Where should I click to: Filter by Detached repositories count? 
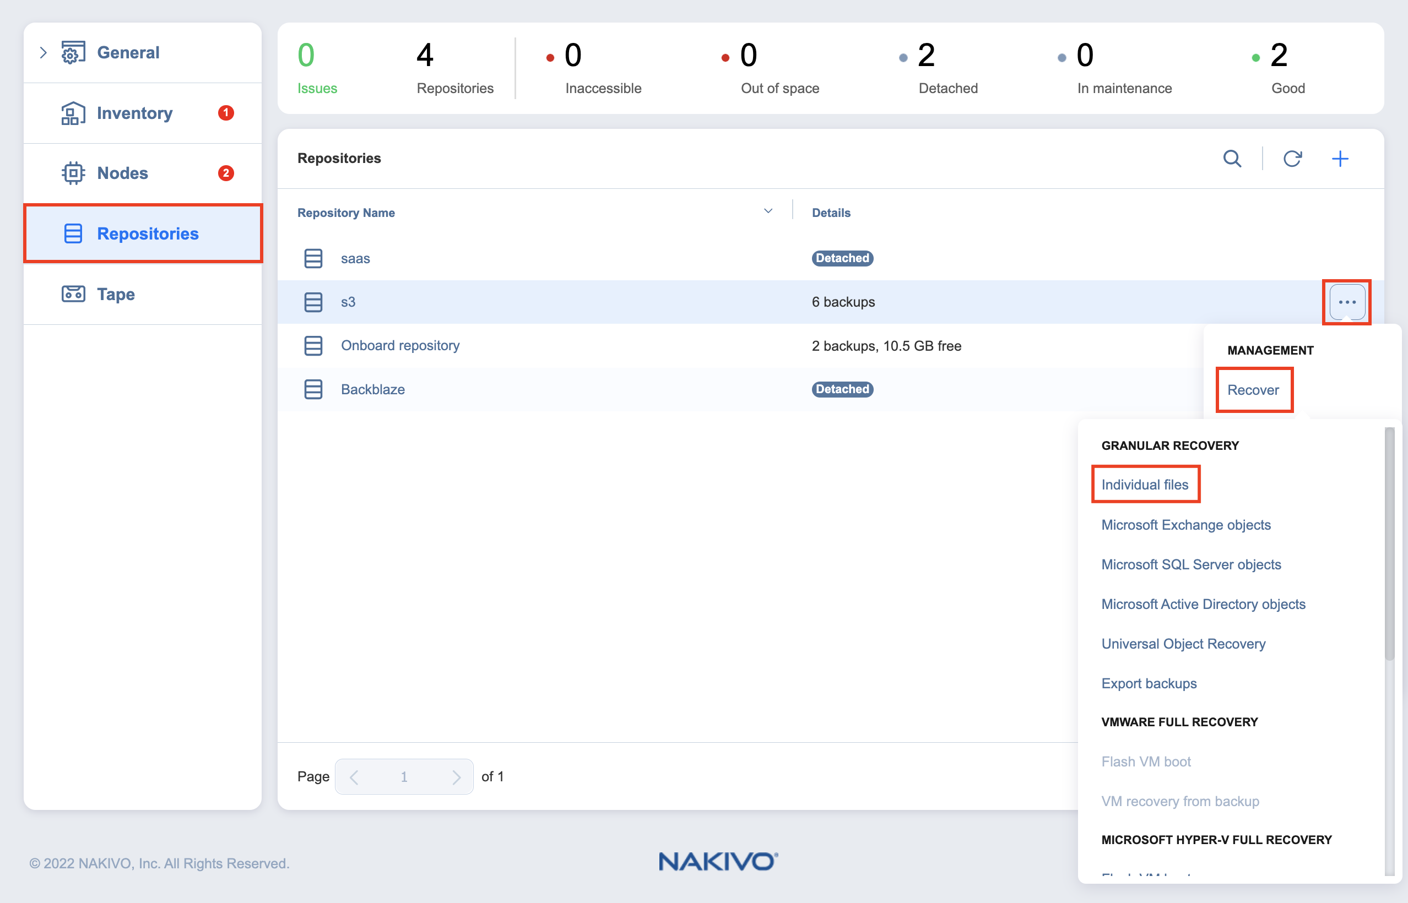pyautogui.click(x=939, y=68)
